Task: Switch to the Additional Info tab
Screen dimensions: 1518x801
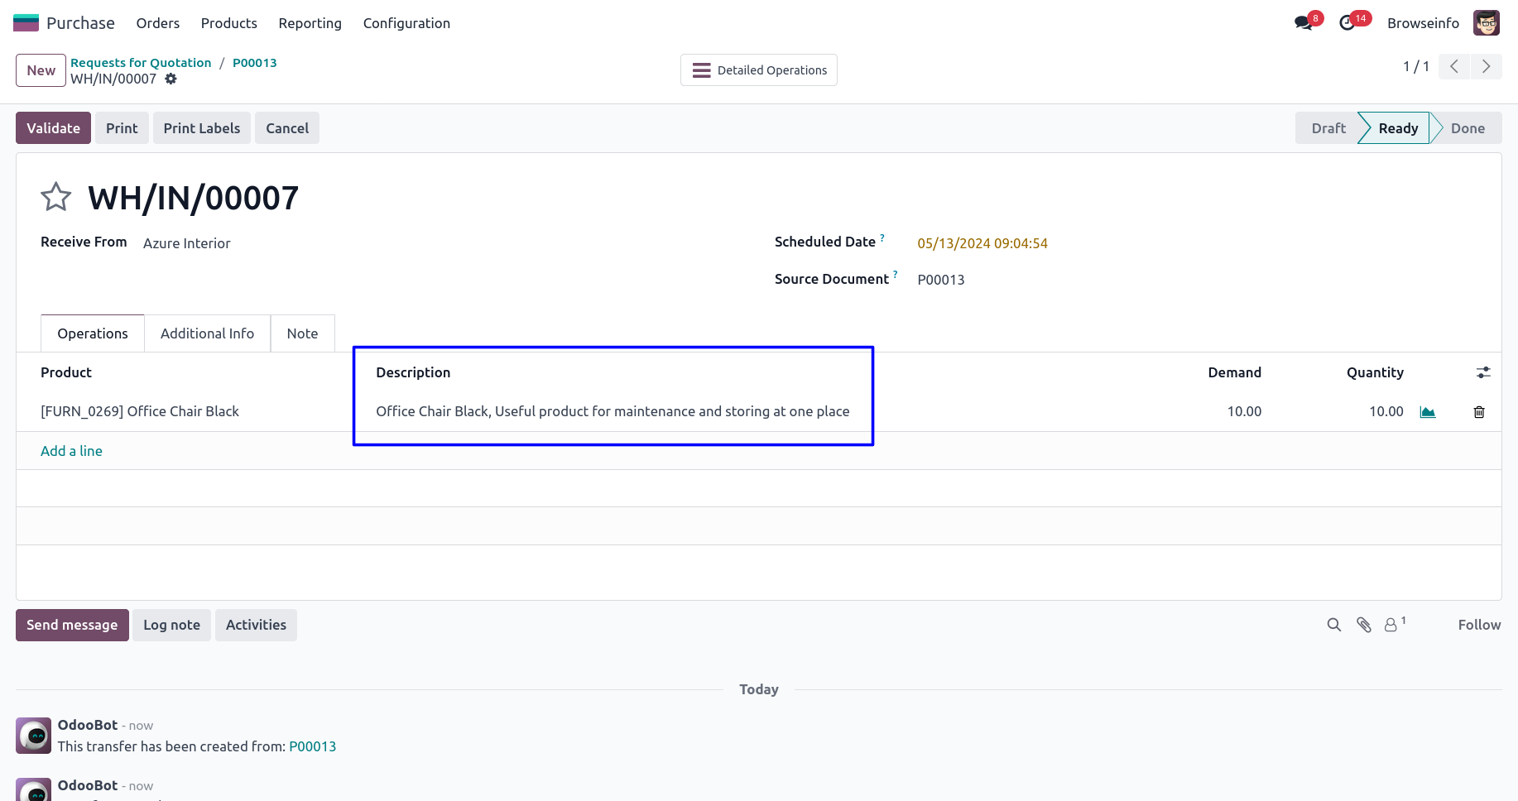Action: [207, 333]
